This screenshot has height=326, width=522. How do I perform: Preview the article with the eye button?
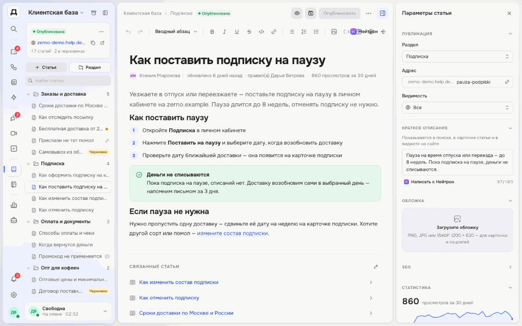coord(297,13)
